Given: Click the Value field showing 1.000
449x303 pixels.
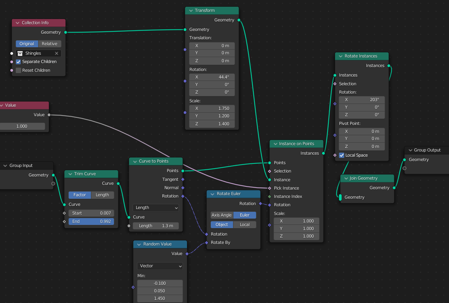Looking at the screenshot, I should [23, 126].
